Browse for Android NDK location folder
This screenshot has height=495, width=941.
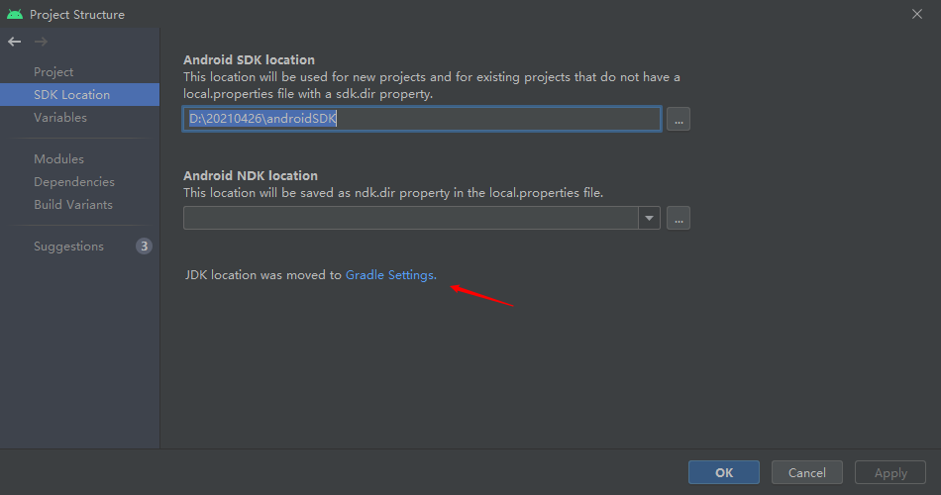tap(679, 218)
